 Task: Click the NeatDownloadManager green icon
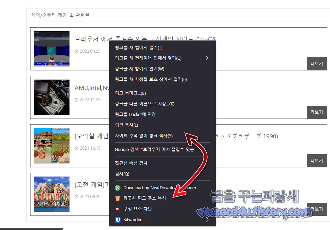tap(118, 188)
